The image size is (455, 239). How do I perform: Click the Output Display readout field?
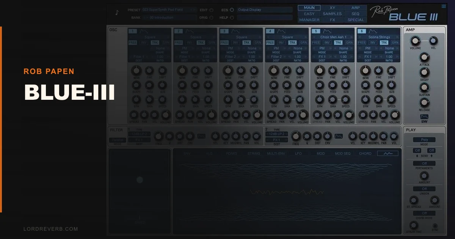tap(265, 10)
